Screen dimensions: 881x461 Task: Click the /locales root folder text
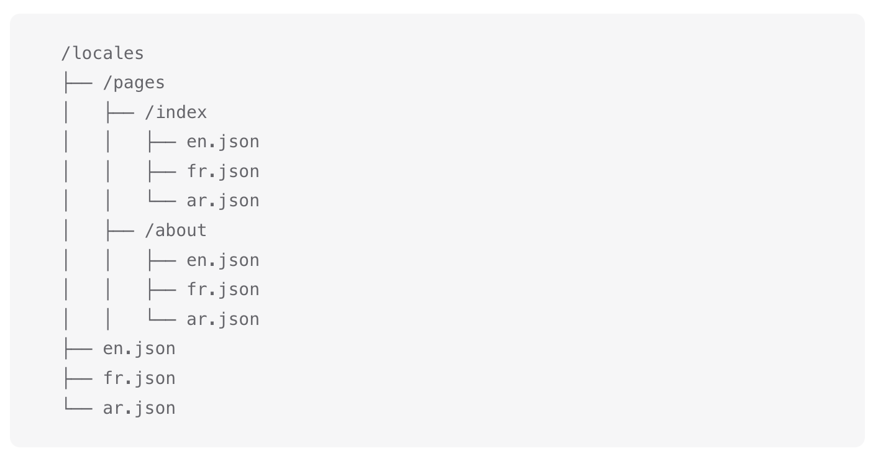click(103, 53)
